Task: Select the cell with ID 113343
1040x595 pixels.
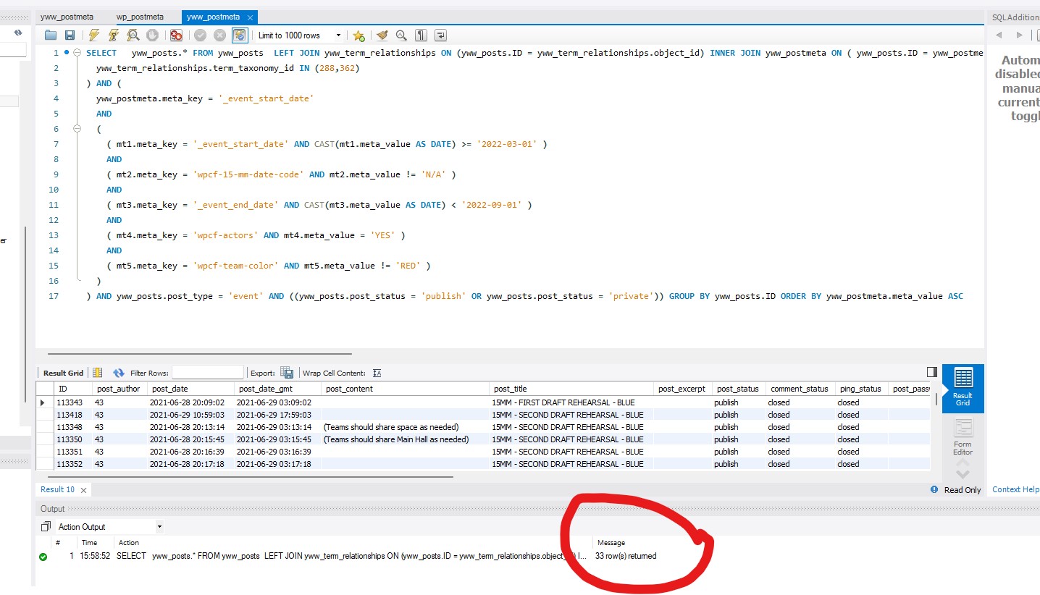Action: tap(73, 402)
